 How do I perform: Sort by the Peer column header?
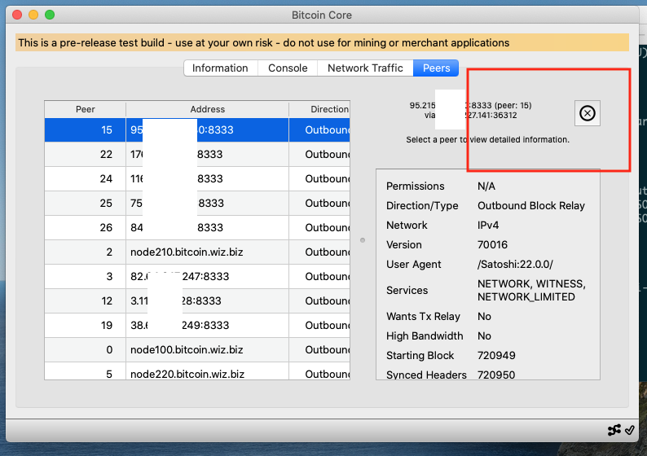[x=85, y=109]
